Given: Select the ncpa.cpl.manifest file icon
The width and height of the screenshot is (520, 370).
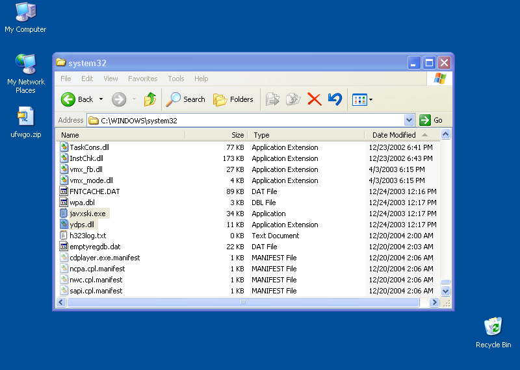Looking at the screenshot, I should click(64, 269).
